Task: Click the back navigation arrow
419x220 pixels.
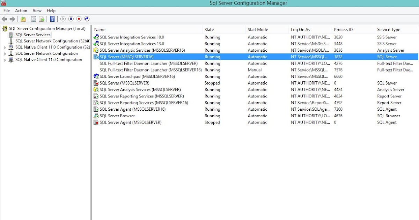Action: click(x=5, y=19)
